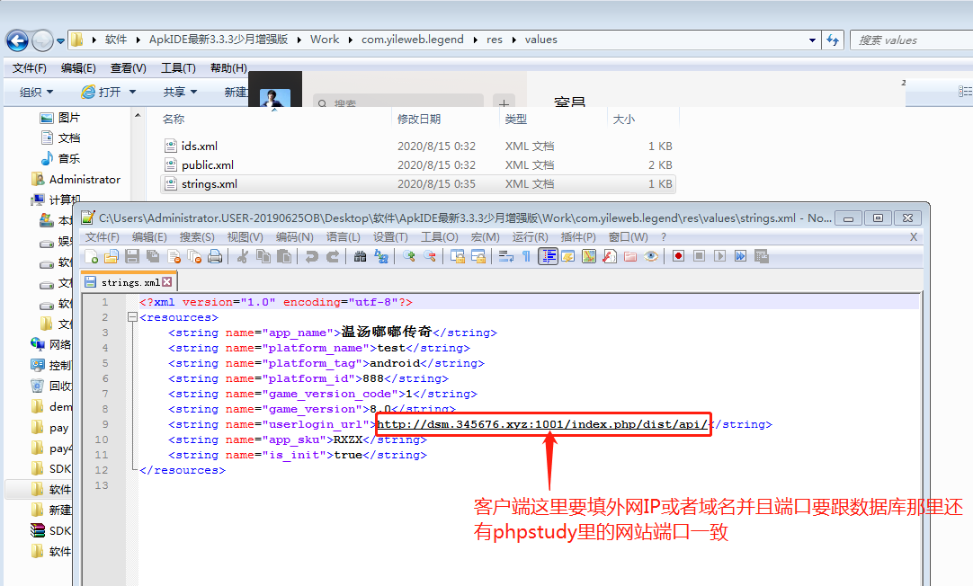The width and height of the screenshot is (973, 586).
Task: Click the 搜索 values search field
Action: (x=908, y=40)
